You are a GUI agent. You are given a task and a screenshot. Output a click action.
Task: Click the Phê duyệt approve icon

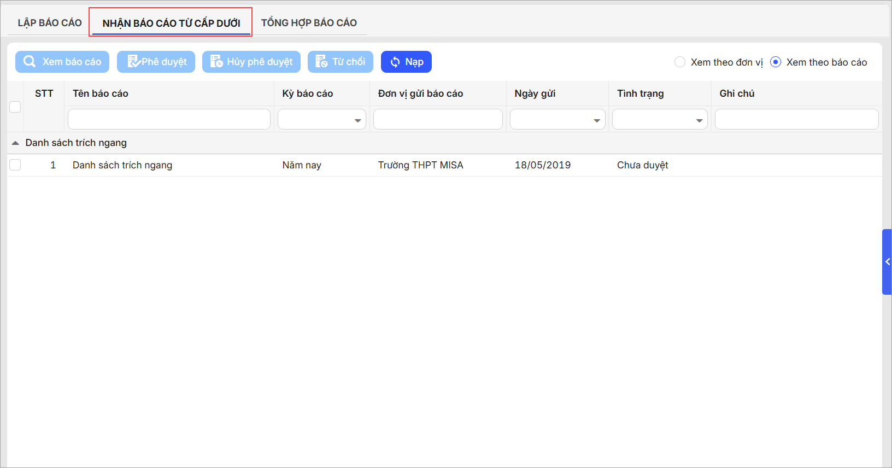(133, 62)
